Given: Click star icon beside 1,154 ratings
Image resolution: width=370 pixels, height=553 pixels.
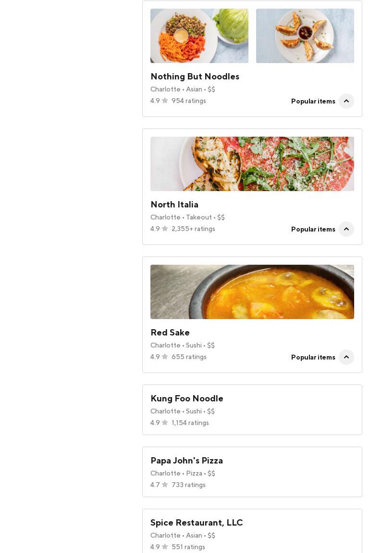Looking at the screenshot, I should coord(165,423).
